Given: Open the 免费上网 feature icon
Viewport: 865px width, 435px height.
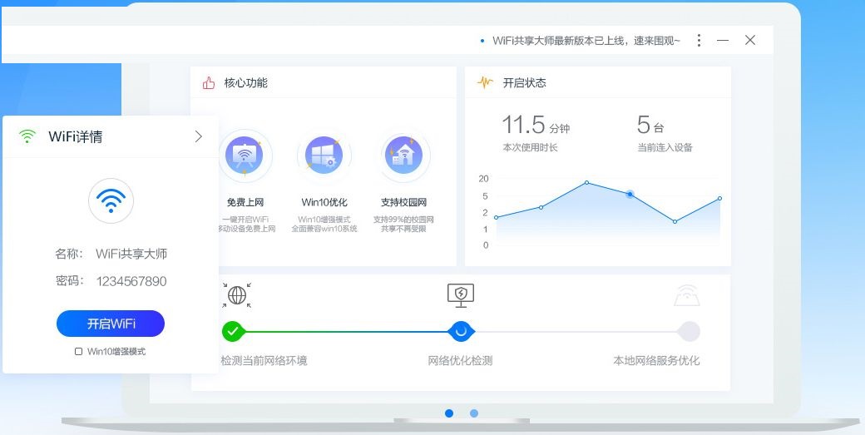Looking at the screenshot, I should [245, 155].
